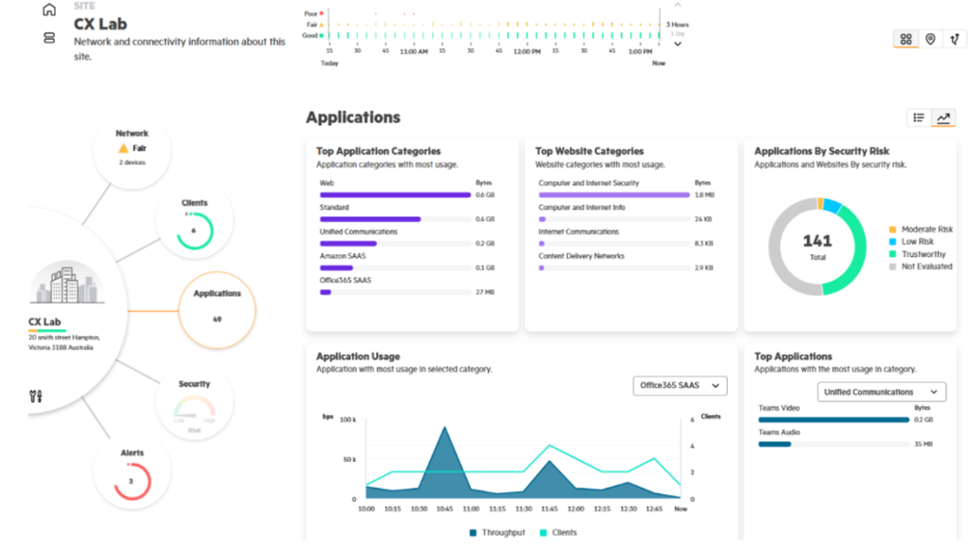Open the Security risk circle

(195, 402)
